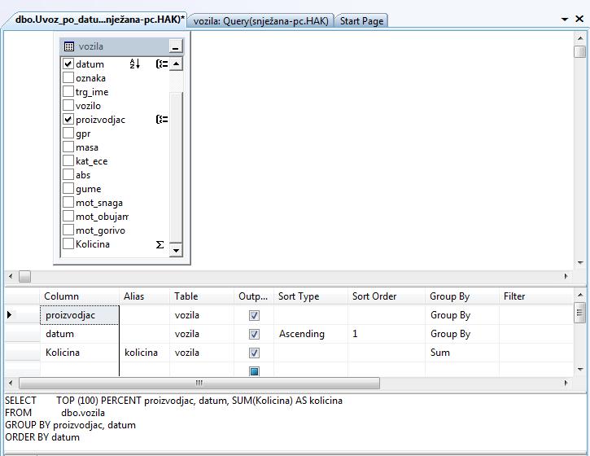Image resolution: width=590 pixels, height=456 pixels.
Task: Check the Kolicina column checkbox in table box
Action: (x=68, y=244)
